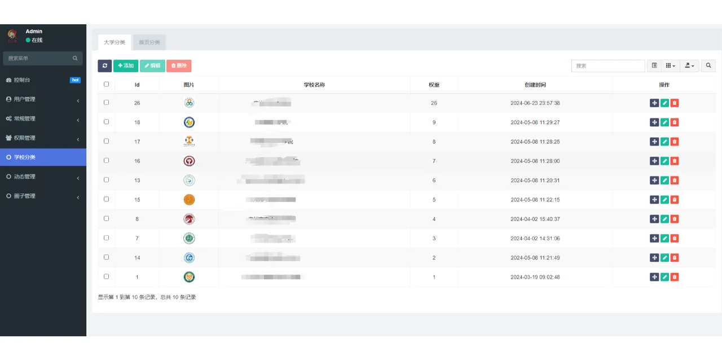Click drag-sort icon for row Id 26

pos(654,103)
